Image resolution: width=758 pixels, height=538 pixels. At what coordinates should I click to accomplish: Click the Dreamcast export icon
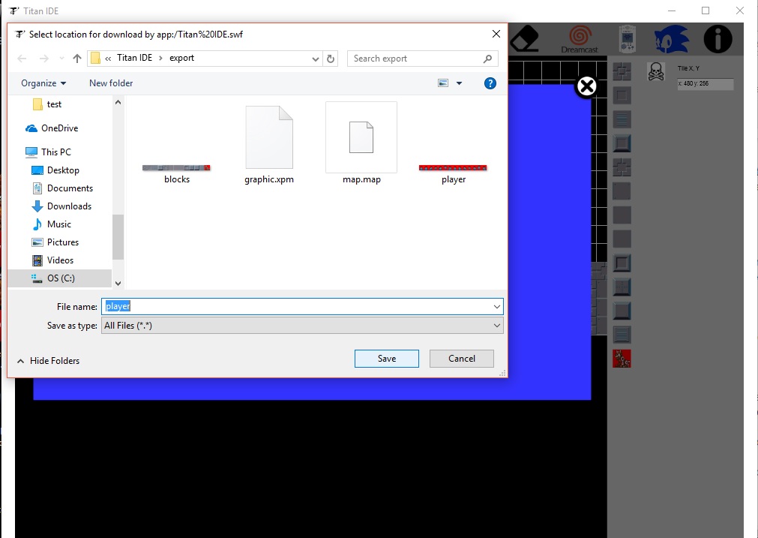(x=579, y=39)
